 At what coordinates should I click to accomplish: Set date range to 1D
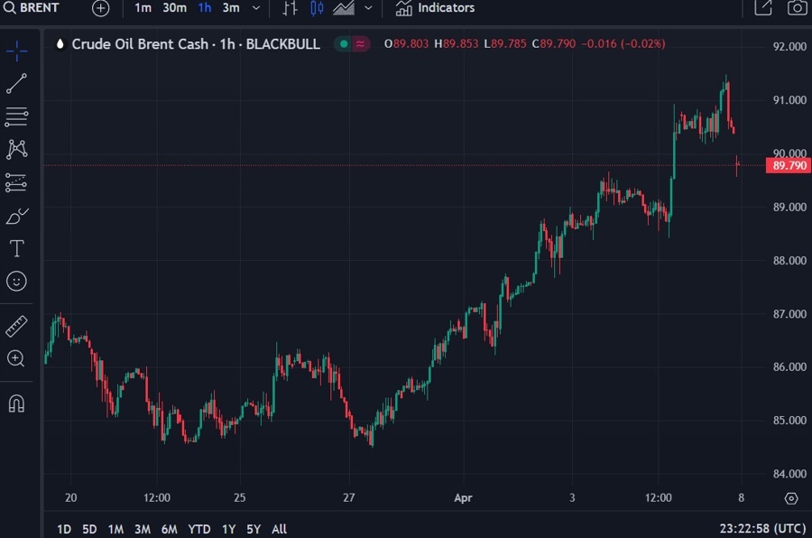pyautogui.click(x=64, y=529)
